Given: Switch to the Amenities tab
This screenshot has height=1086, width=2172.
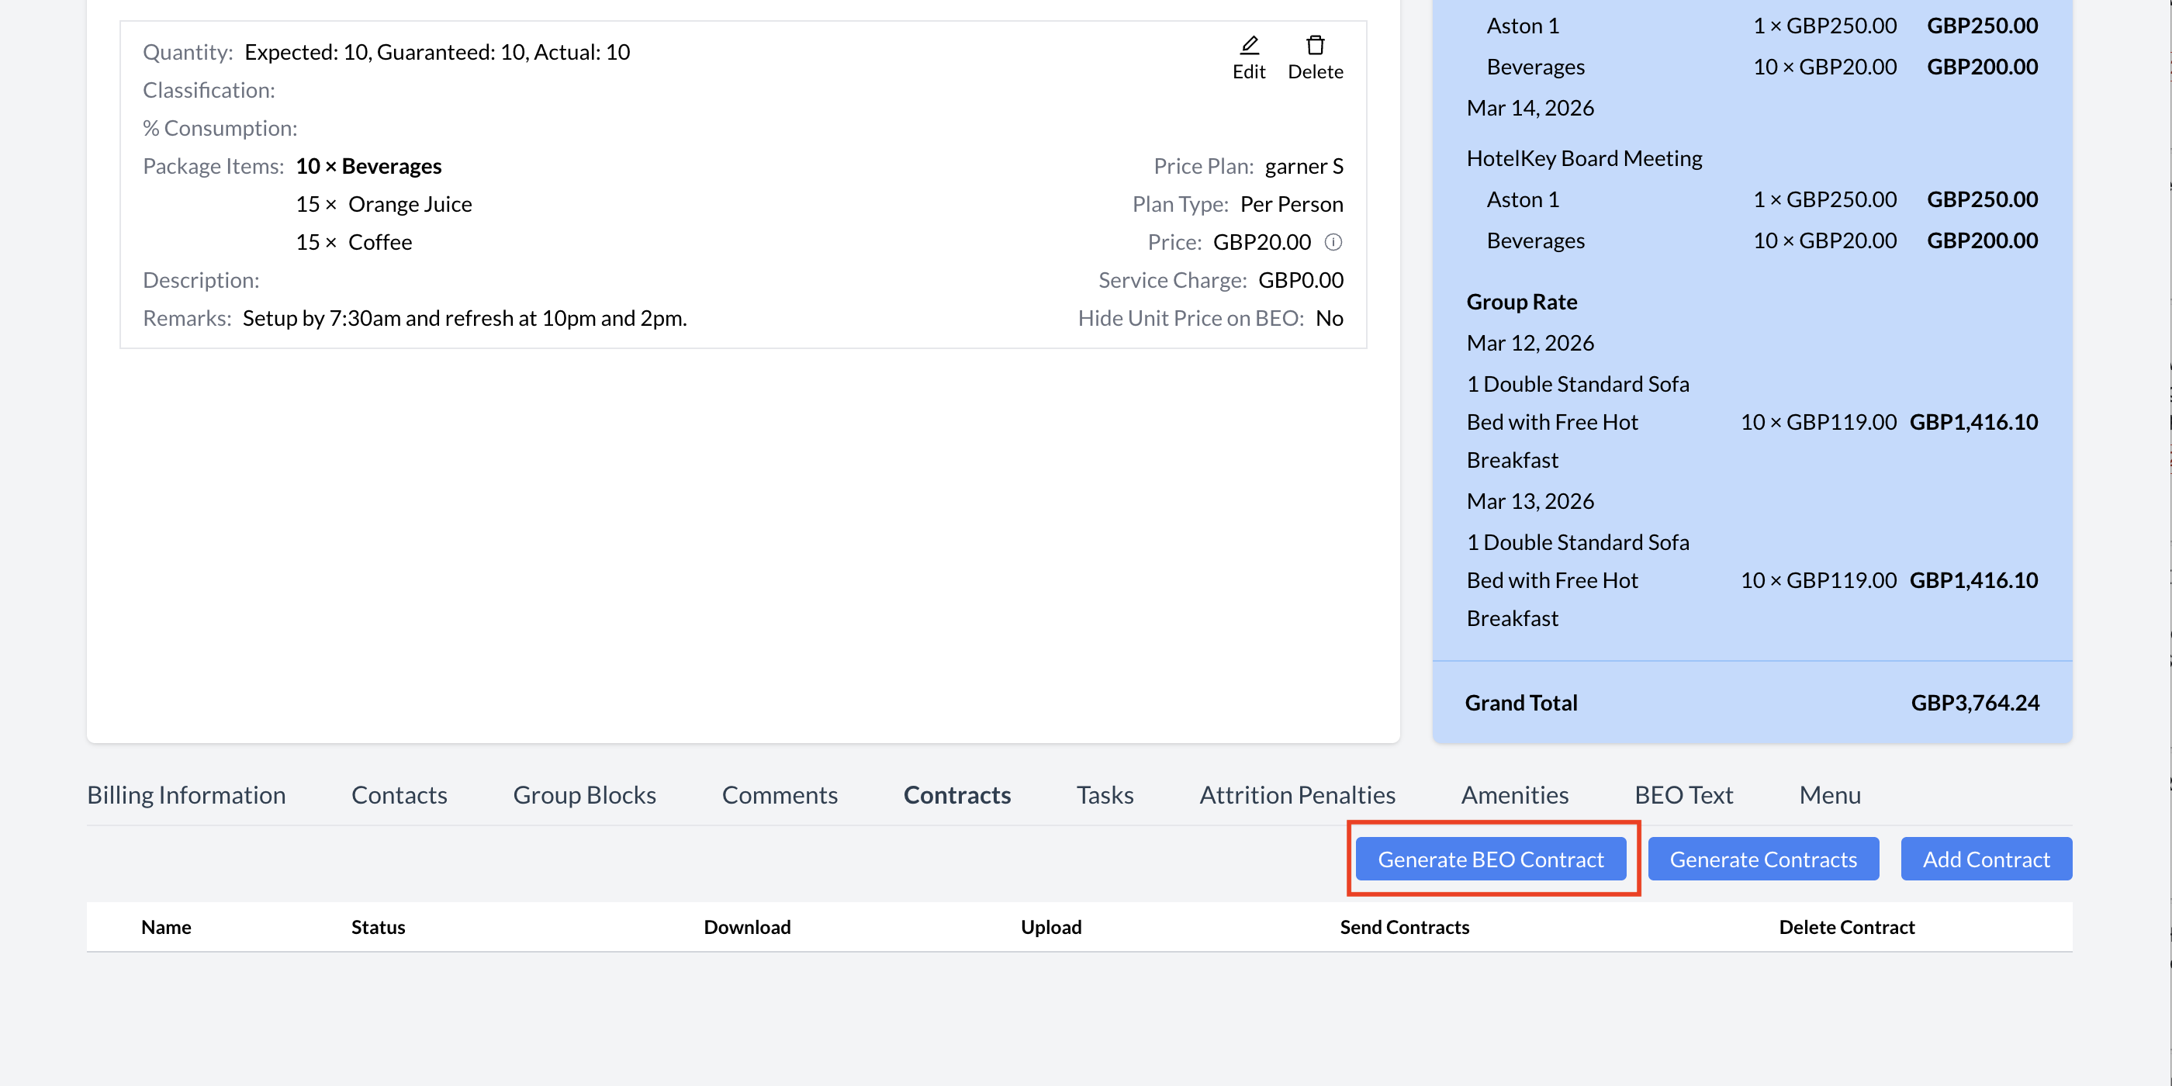Looking at the screenshot, I should click(1514, 794).
